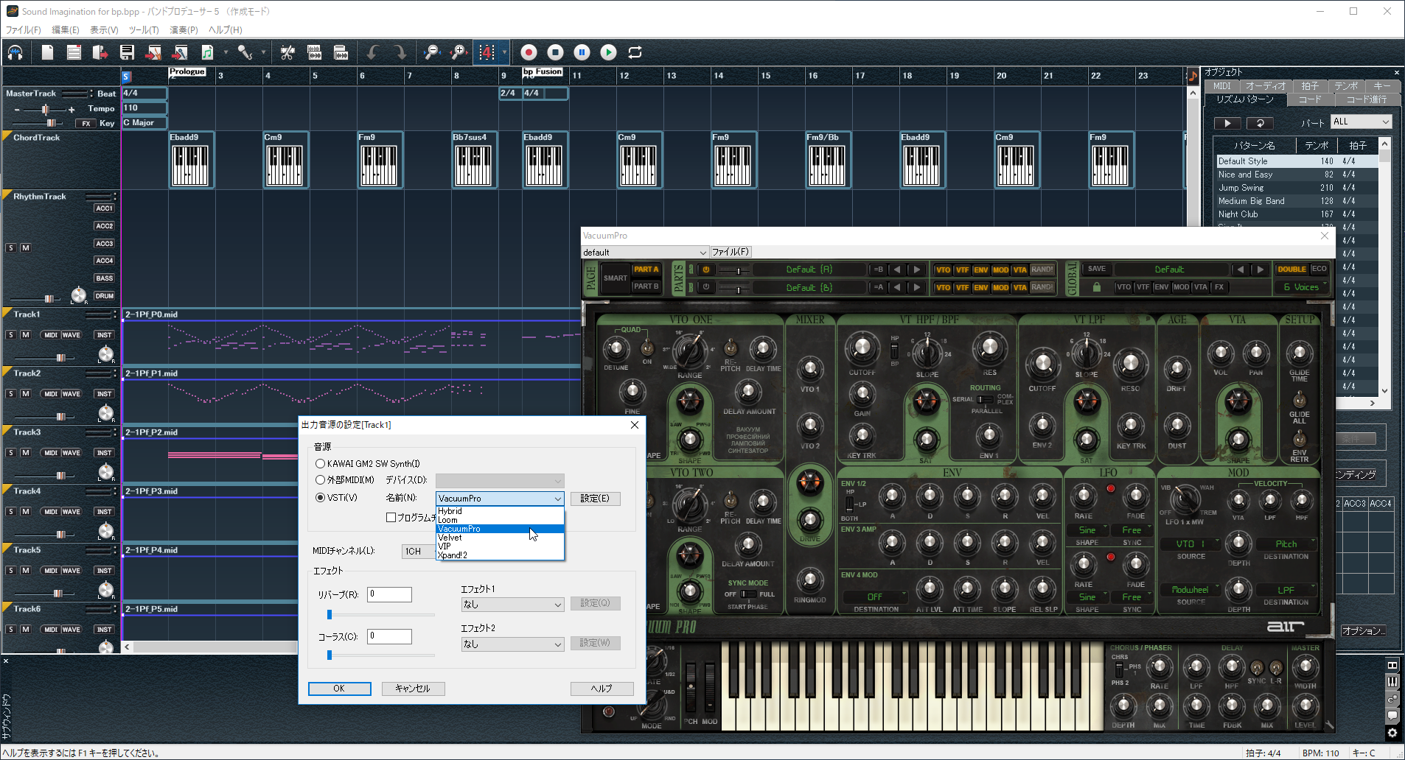
Task: Select the VST radio button
Action: pos(320,498)
